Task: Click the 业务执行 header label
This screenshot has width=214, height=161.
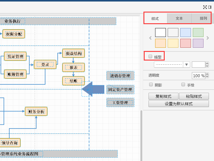Action: [x=13, y=21]
